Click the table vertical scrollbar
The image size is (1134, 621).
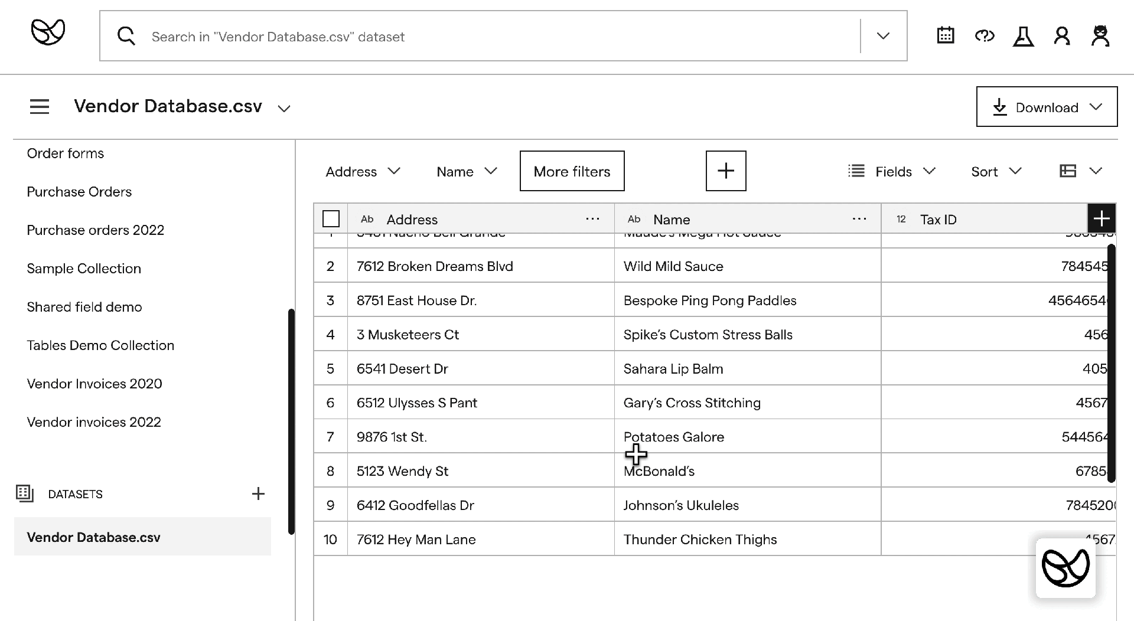click(1111, 362)
